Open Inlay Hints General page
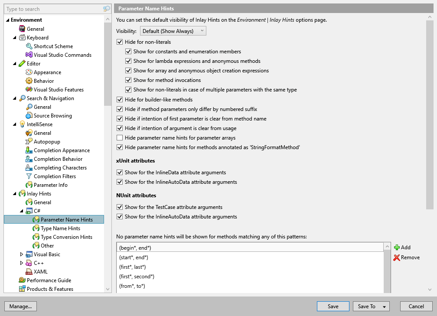Viewport: 437px width, 316px height. click(x=42, y=202)
